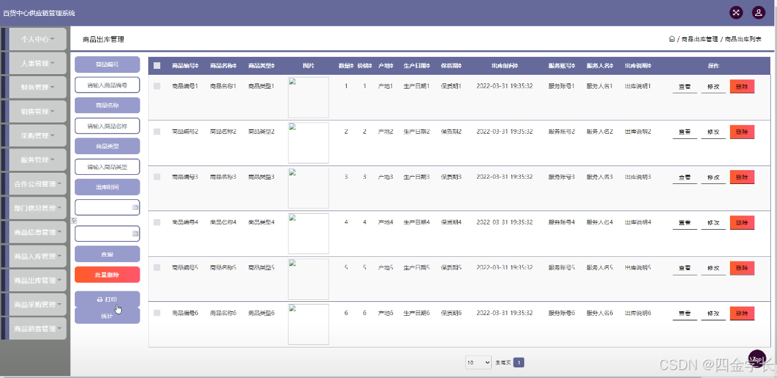
Task: Expand the 销售管理 sidebar menu
Action: click(x=38, y=111)
